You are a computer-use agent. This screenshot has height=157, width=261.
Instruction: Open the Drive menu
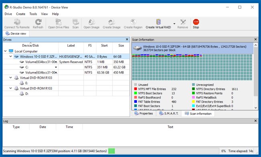8,14
